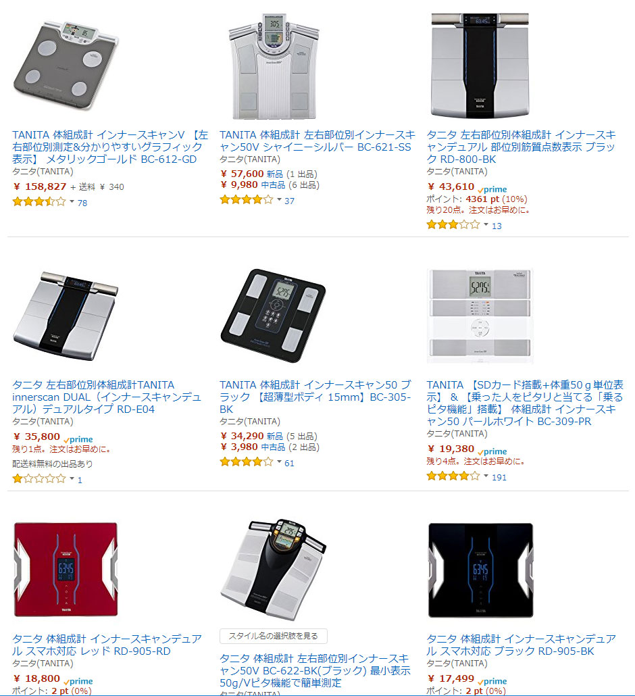635x696 pixels.
Task: Open the RD-800-BK scale product image
Action: tap(480, 66)
